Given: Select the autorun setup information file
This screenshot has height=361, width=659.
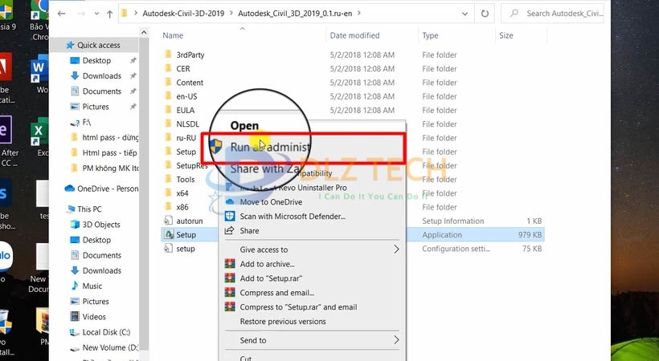Looking at the screenshot, I should click(189, 221).
